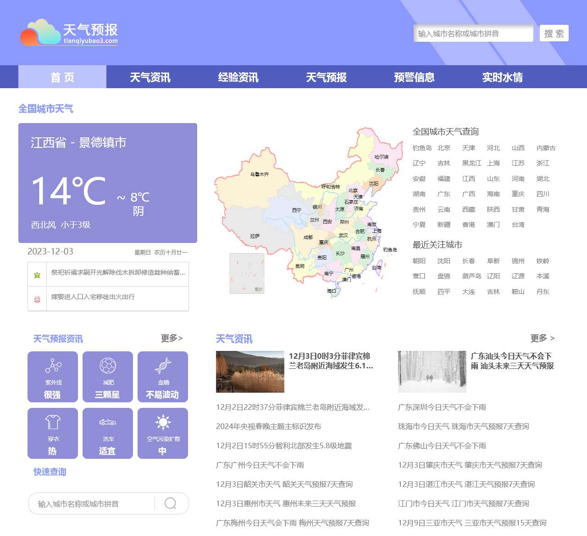Open the 江门市天气预报7天查询 article

(x=464, y=503)
